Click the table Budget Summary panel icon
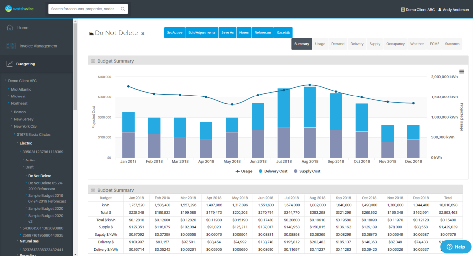Image resolution: width=473 pixels, height=256 pixels. click(x=93, y=190)
